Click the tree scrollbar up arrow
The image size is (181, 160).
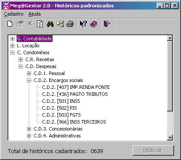[x=170, y=38]
